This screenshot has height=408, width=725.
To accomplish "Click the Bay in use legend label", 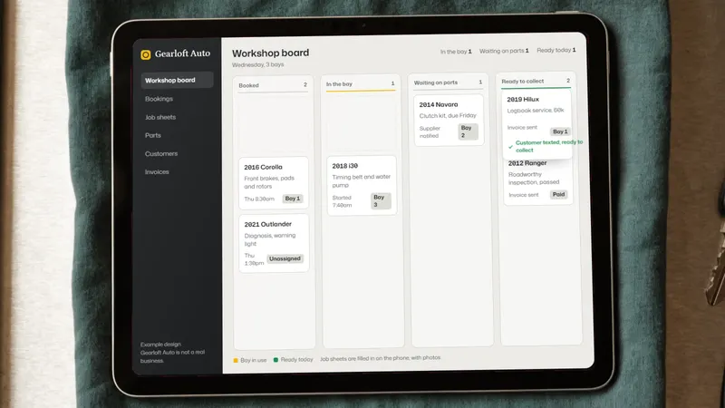I will (x=254, y=360).
